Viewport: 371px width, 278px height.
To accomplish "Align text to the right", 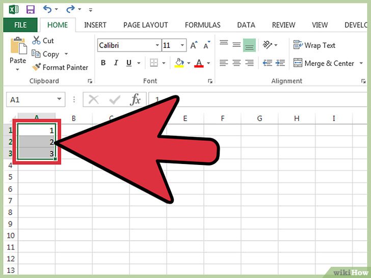I will click(249, 63).
